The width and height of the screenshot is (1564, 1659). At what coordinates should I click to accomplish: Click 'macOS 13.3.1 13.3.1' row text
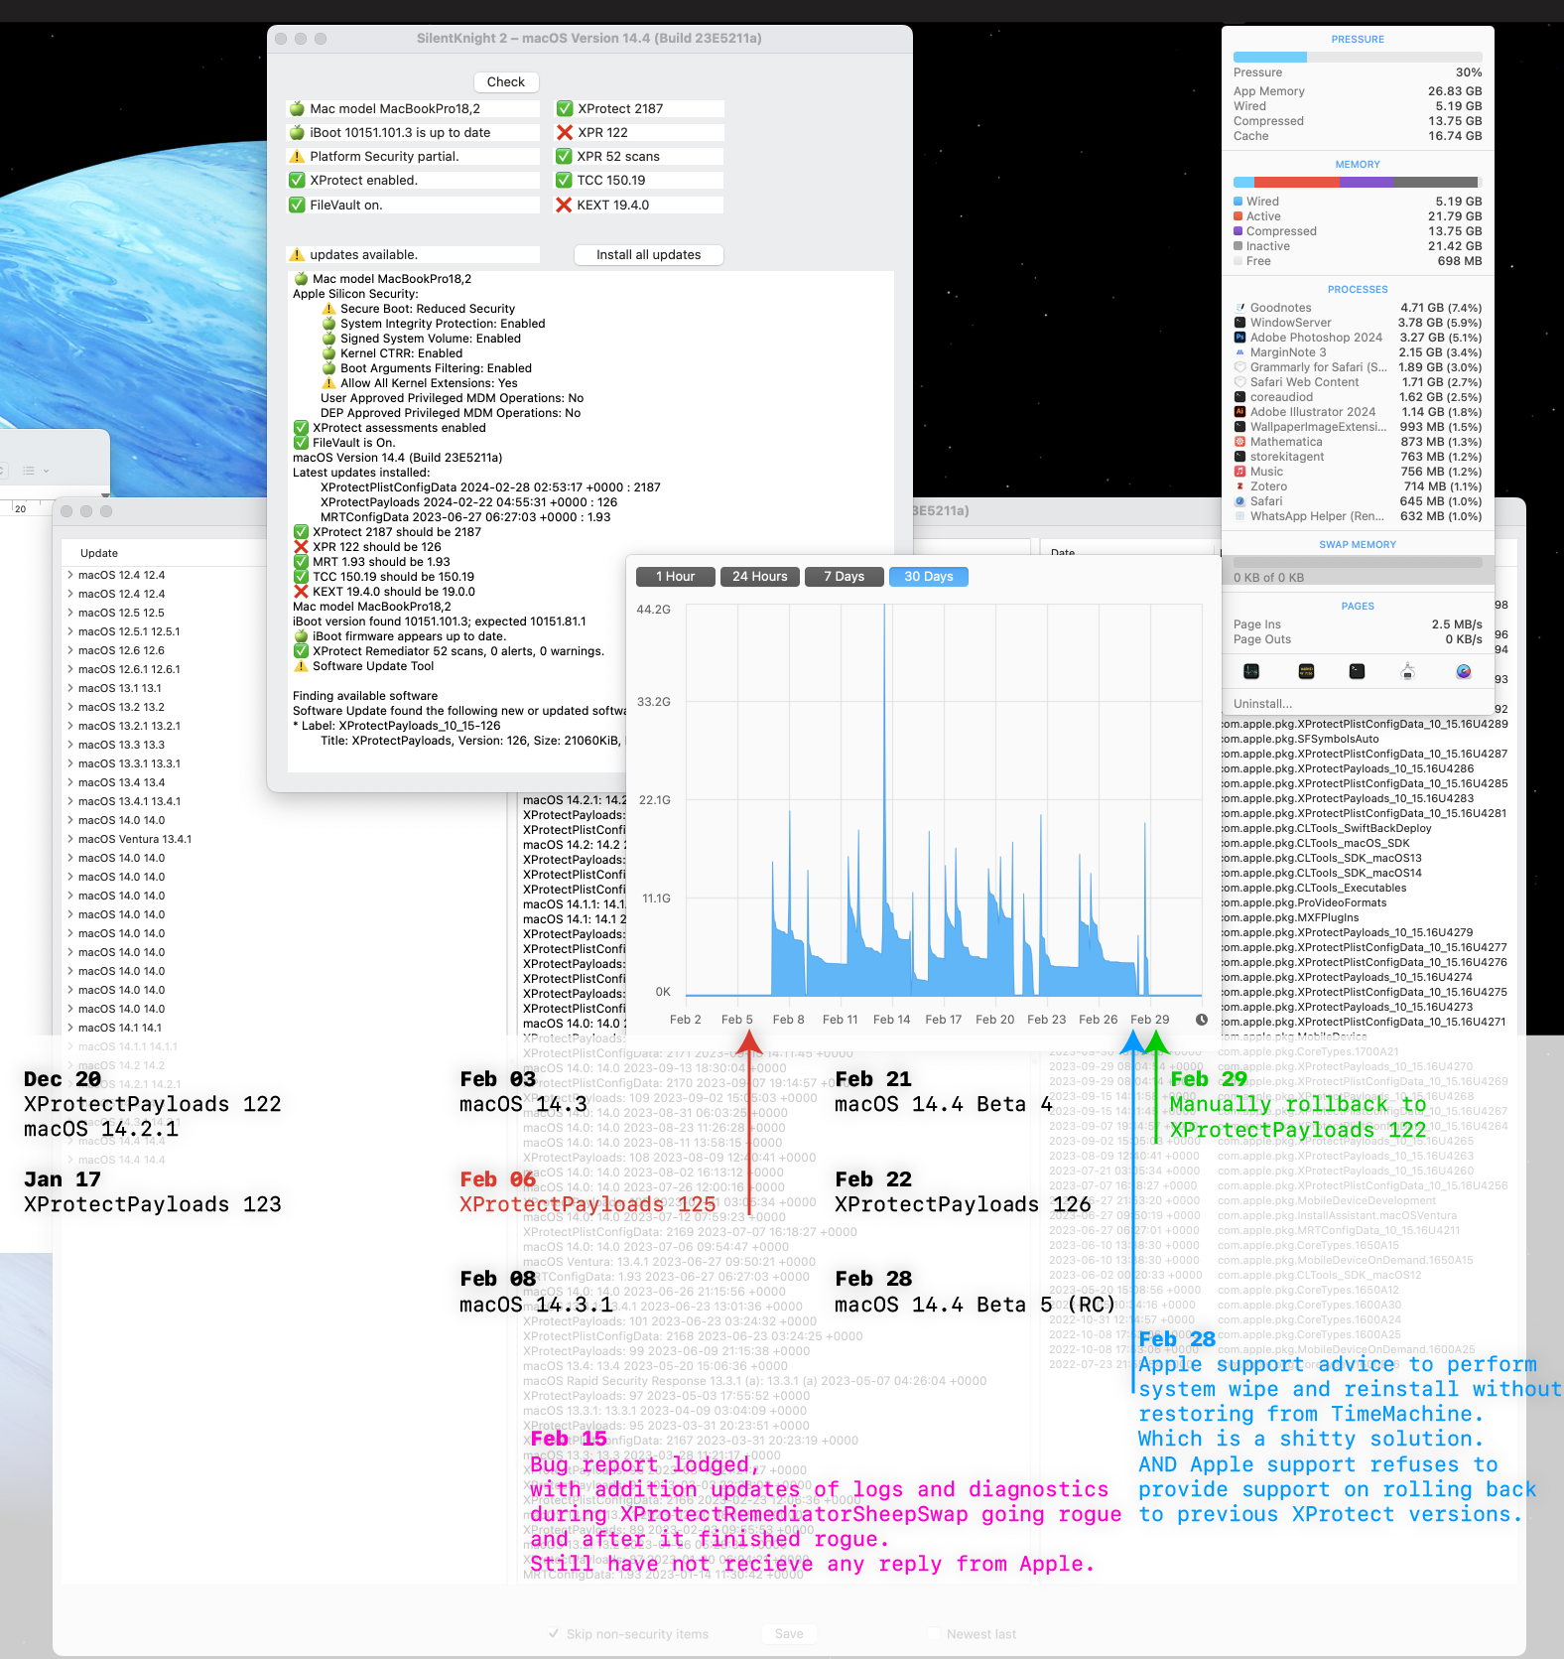129,763
